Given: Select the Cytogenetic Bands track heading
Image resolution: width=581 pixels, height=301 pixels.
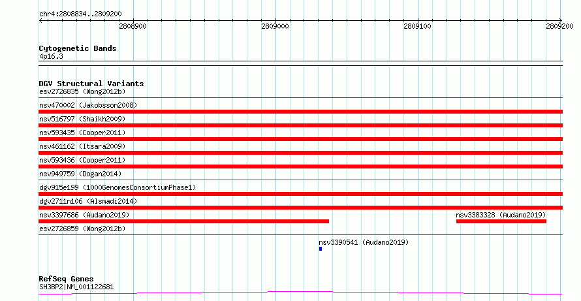Looking at the screenshot, I should click(x=78, y=48).
